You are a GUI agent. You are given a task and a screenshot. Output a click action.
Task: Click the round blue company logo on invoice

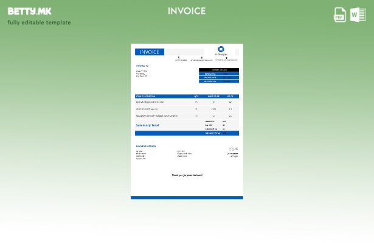coord(221,49)
